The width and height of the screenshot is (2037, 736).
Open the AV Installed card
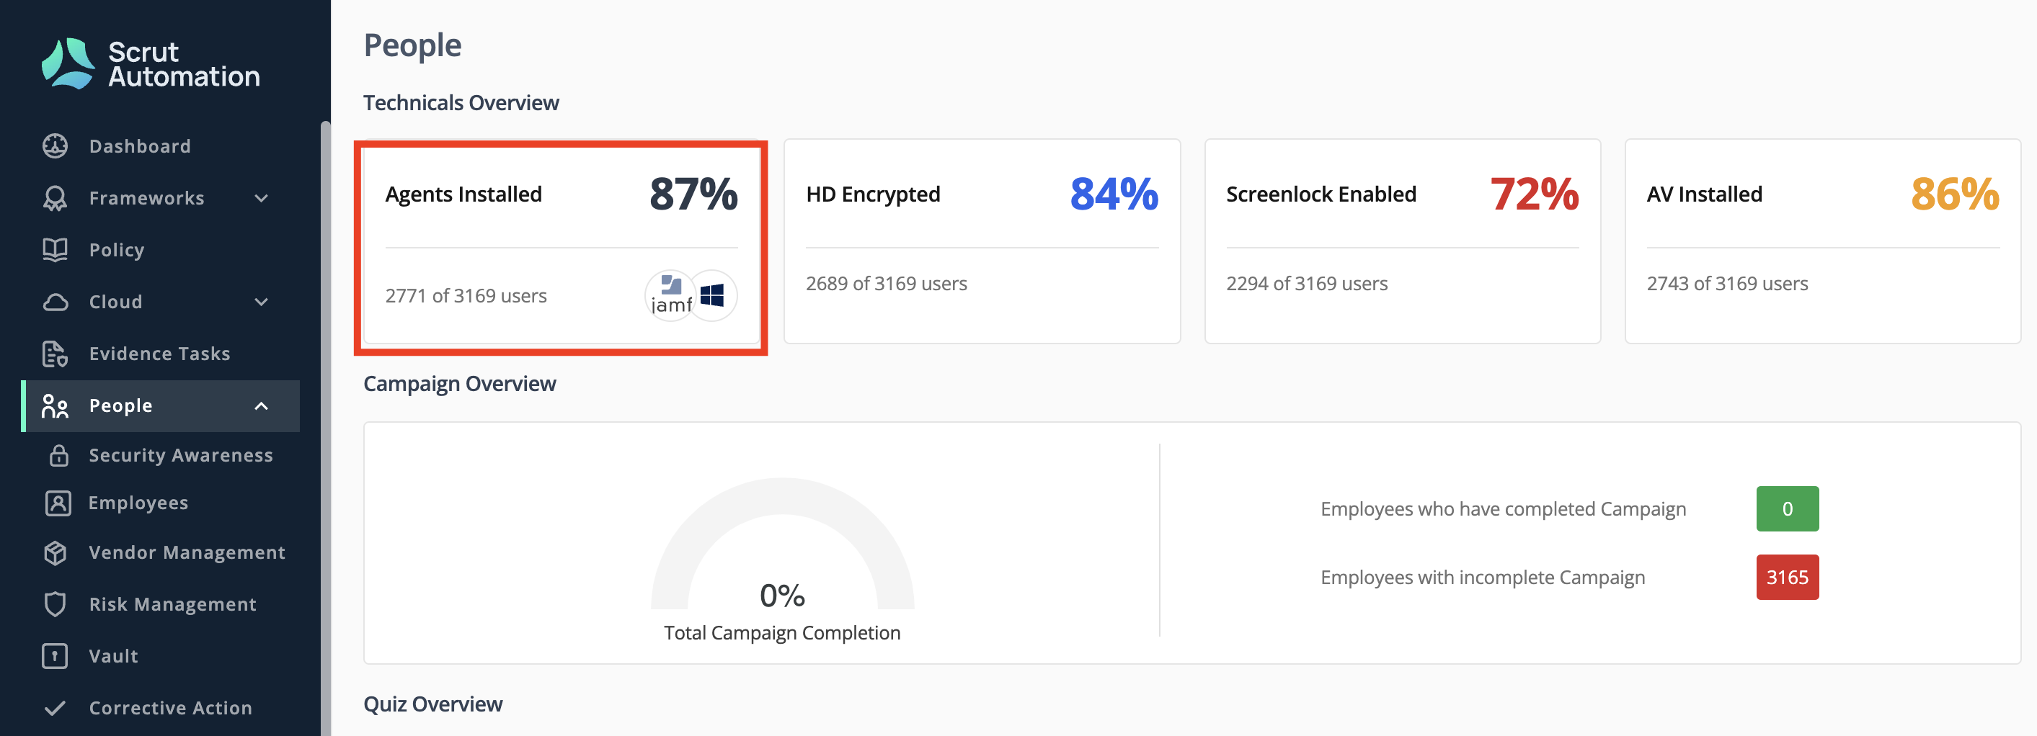tap(1823, 242)
